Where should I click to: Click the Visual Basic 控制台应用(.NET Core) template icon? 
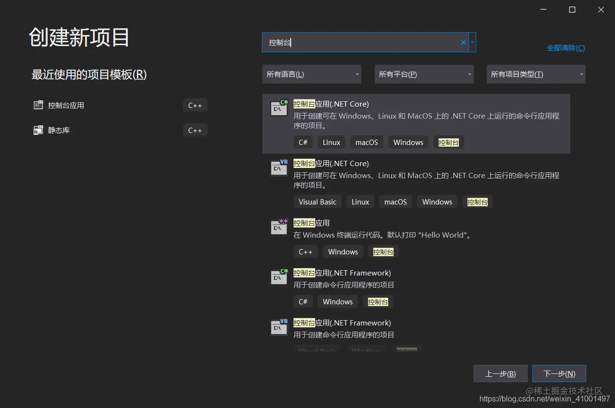click(279, 168)
